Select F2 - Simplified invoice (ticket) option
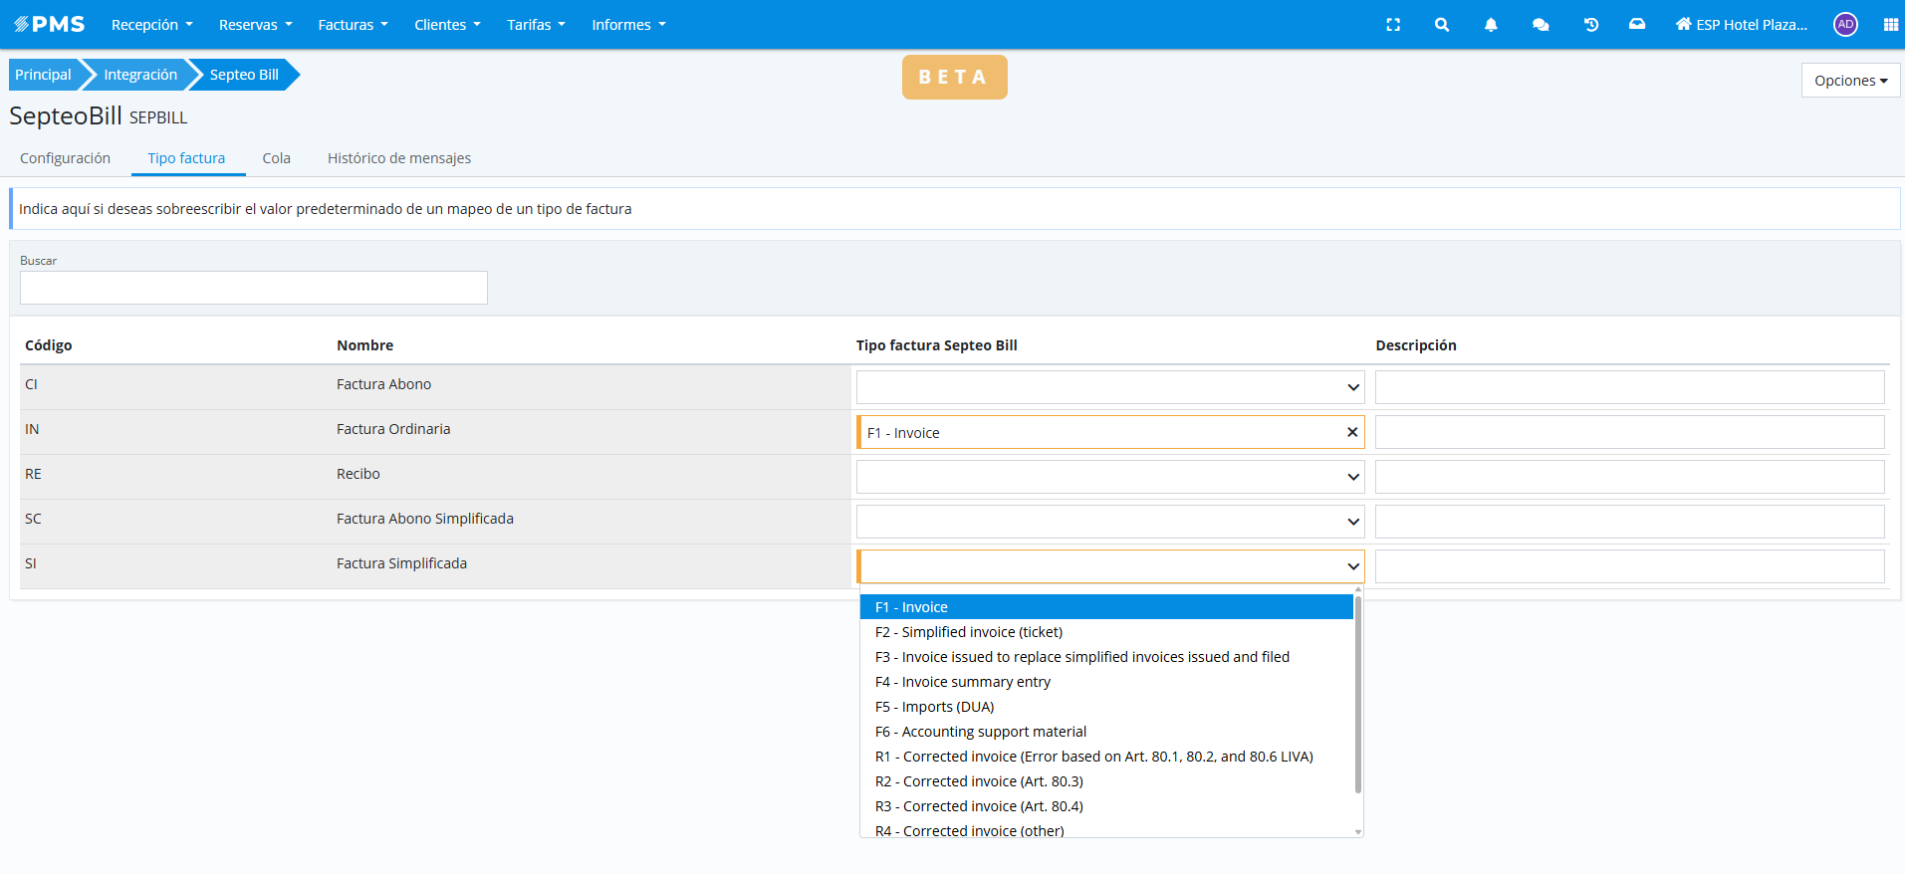This screenshot has height=874, width=1905. [x=968, y=632]
